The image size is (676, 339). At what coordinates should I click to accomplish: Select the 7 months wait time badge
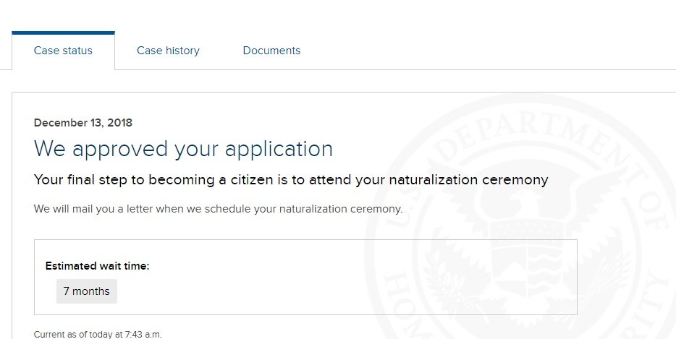pyautogui.click(x=87, y=291)
